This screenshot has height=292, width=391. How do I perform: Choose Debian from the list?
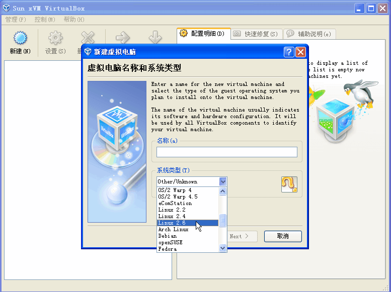(188, 236)
